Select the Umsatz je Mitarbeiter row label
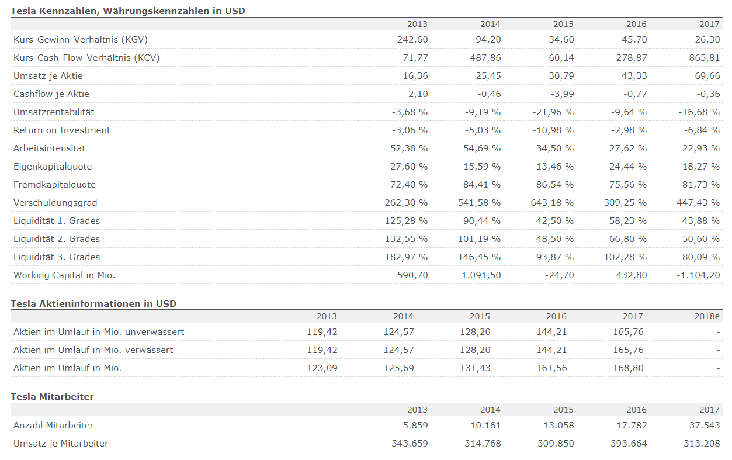The width and height of the screenshot is (732, 460). click(x=61, y=444)
